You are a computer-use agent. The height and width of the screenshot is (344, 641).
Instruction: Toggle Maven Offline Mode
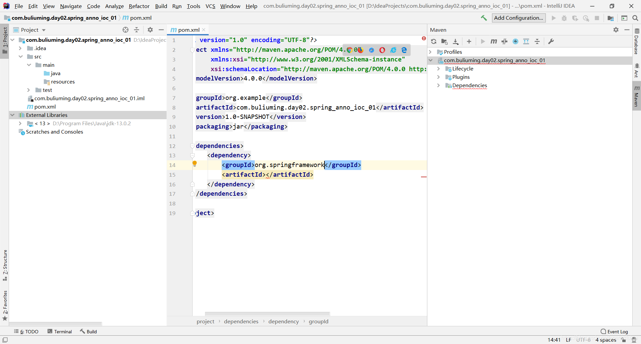(x=504, y=41)
